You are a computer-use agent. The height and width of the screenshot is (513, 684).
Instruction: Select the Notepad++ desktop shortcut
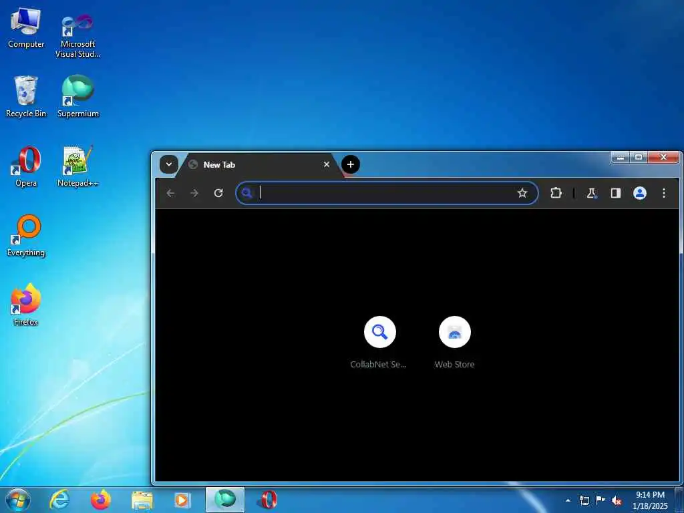[x=77, y=166]
